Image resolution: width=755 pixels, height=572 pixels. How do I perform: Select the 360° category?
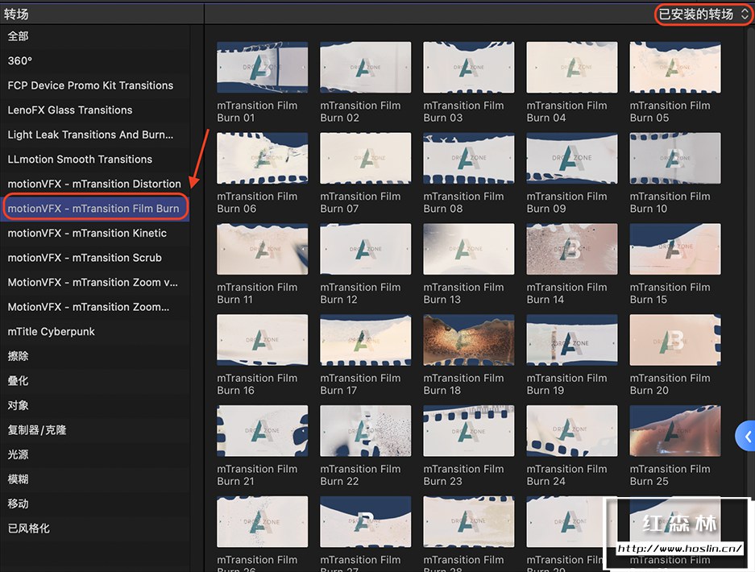coord(95,60)
